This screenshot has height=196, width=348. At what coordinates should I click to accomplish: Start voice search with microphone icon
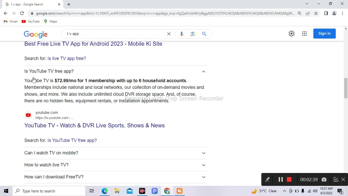point(182,34)
